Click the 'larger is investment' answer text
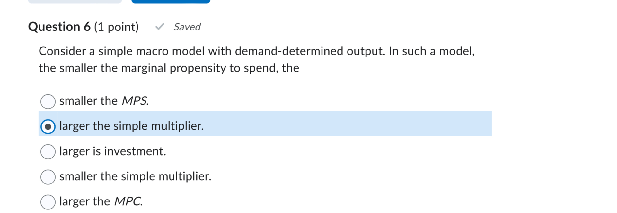 pos(113,151)
